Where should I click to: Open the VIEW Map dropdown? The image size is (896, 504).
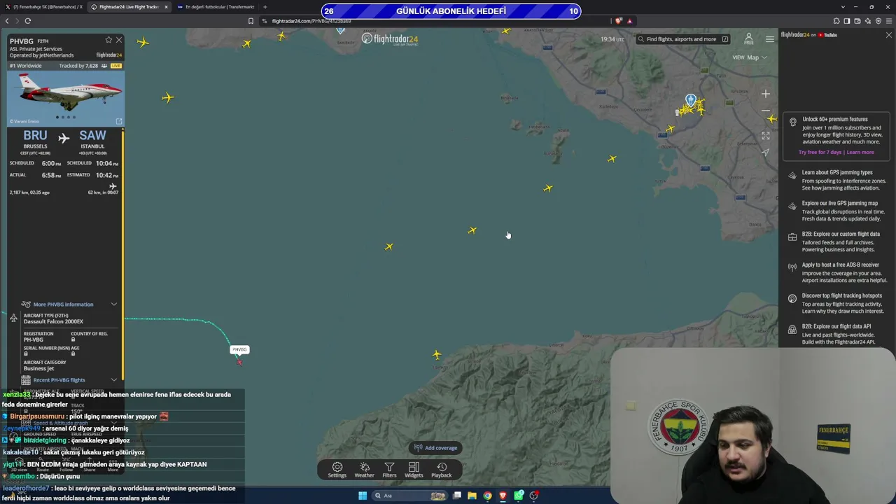click(750, 57)
